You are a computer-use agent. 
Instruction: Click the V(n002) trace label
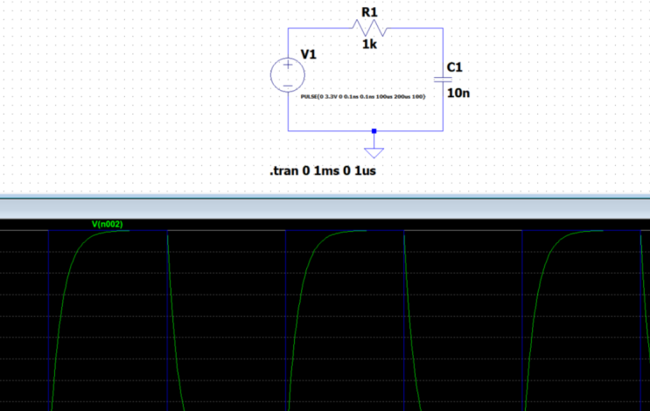tap(108, 224)
